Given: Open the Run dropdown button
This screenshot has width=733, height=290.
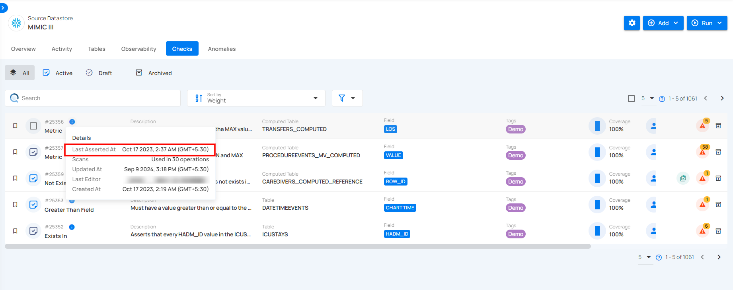Looking at the screenshot, I should [707, 23].
